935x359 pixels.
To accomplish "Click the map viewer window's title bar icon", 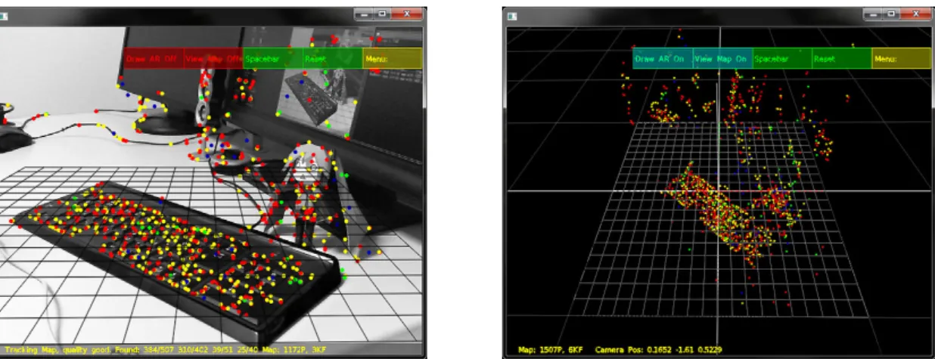I will tap(512, 15).
